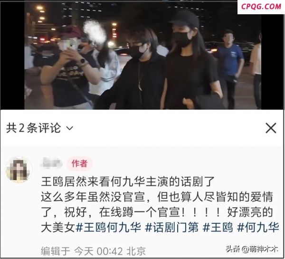
Task: Click the 北京 location label
Action: (x=136, y=251)
